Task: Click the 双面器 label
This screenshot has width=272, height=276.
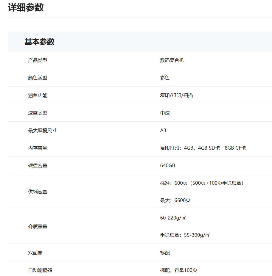Action: tap(35, 253)
